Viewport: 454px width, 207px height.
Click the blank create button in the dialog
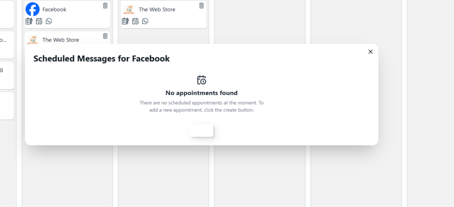pos(202,131)
